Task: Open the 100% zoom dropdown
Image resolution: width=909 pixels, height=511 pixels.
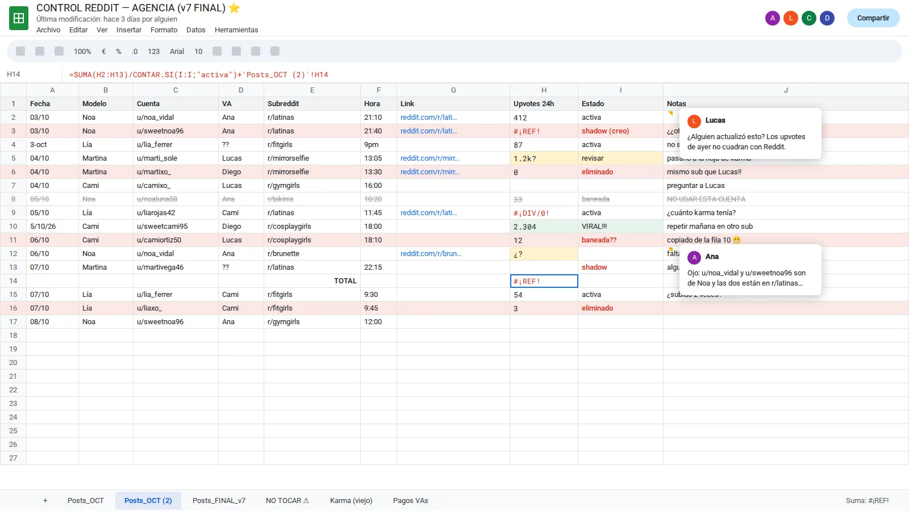Action: [82, 51]
